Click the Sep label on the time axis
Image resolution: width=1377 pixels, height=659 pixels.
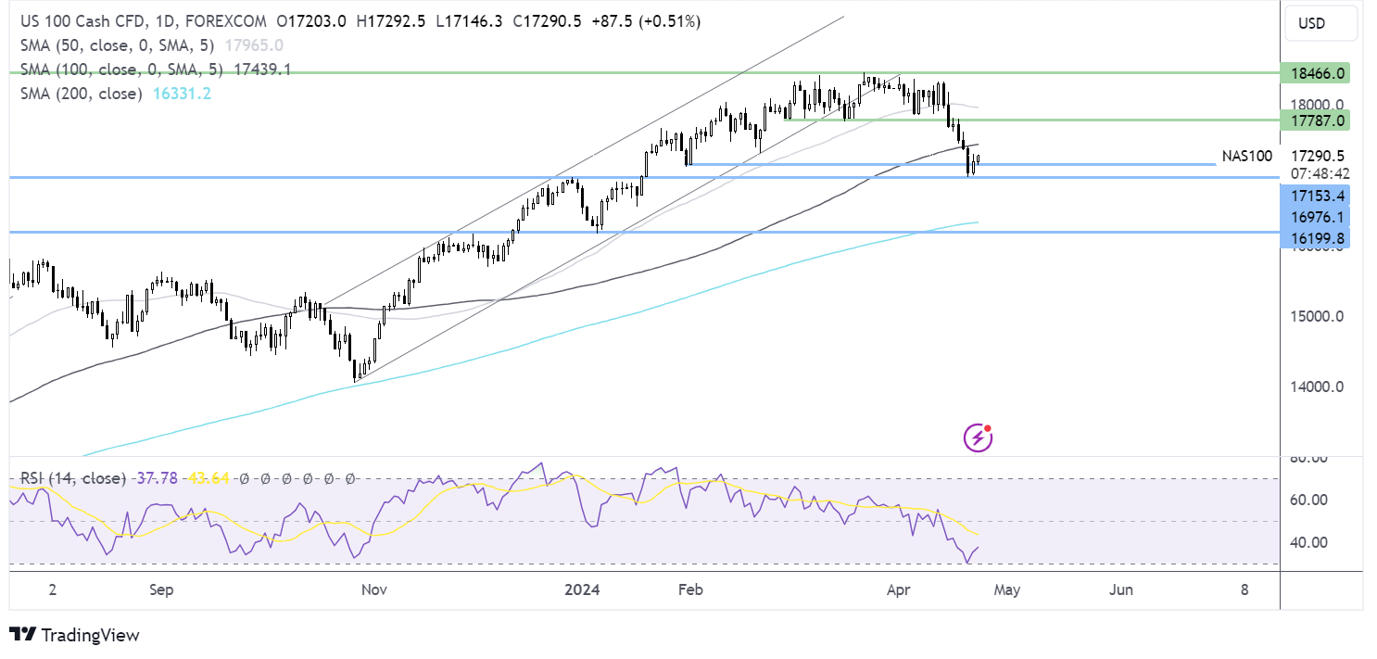pos(161,589)
